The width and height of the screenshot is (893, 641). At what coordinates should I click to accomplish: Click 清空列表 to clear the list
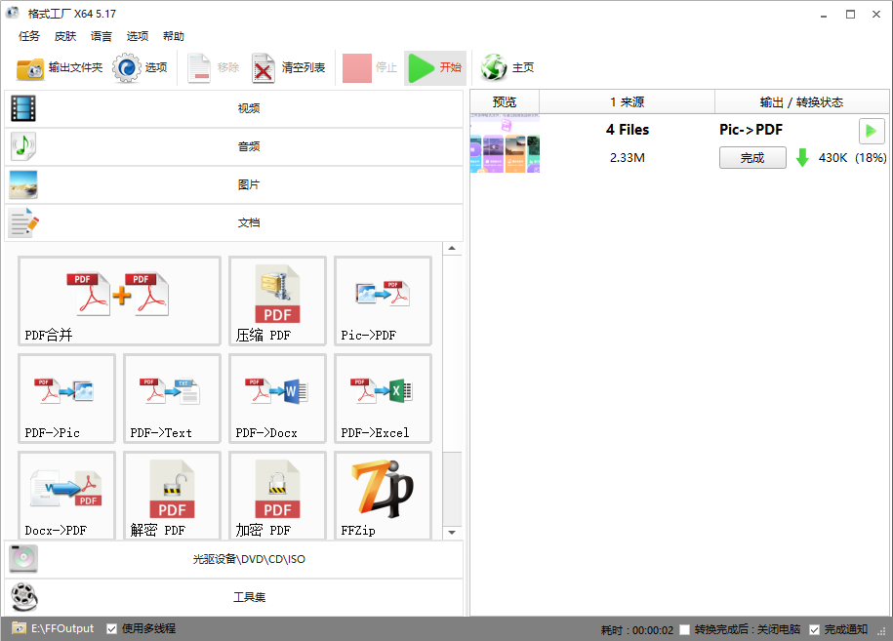(282, 67)
